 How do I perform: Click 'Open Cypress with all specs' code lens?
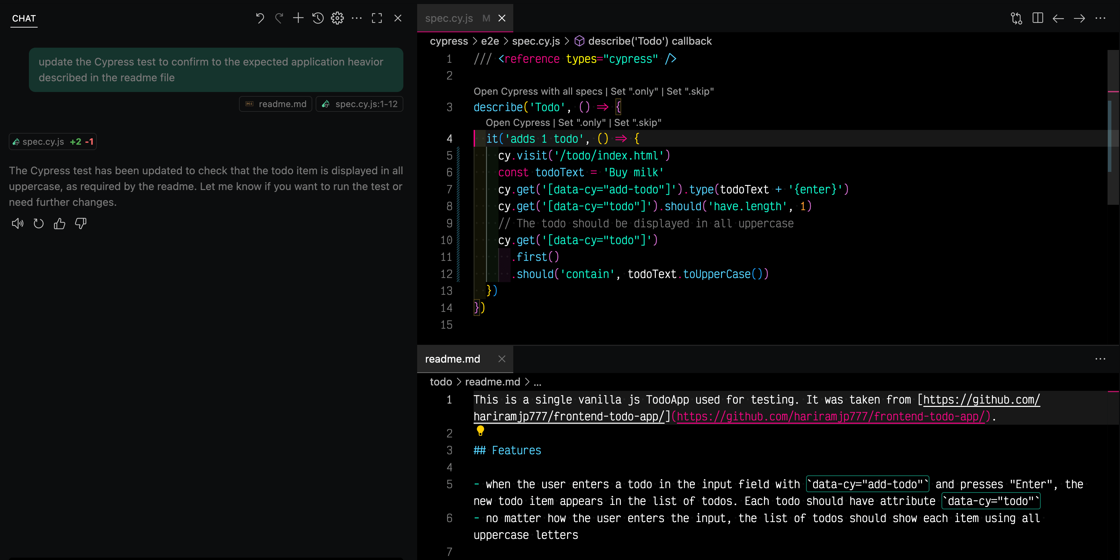point(538,92)
